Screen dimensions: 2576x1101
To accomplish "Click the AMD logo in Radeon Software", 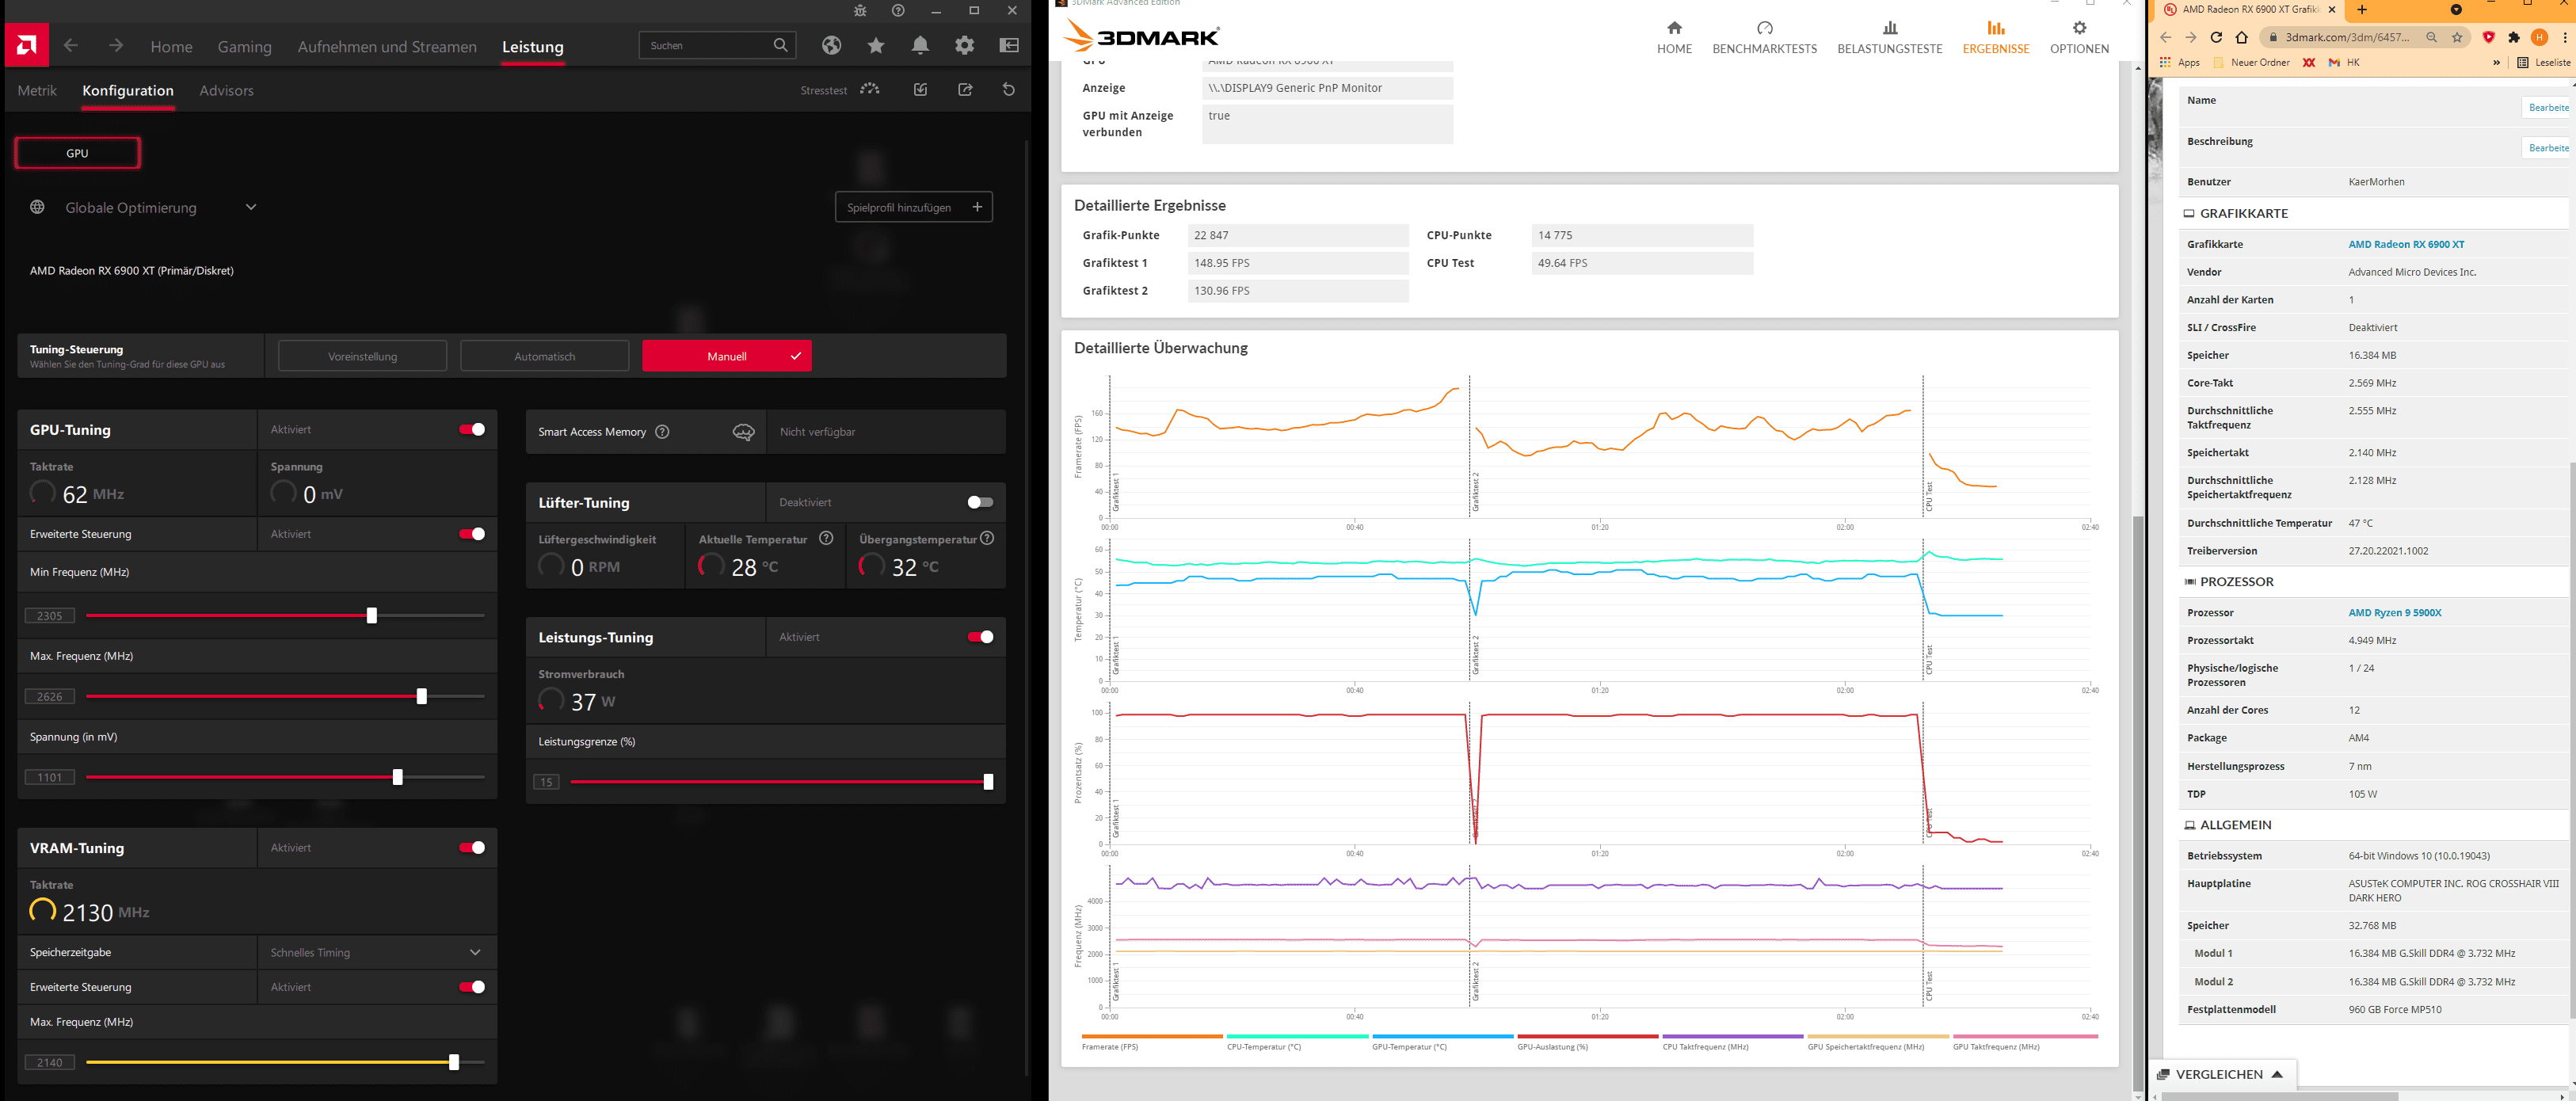I will [x=27, y=45].
